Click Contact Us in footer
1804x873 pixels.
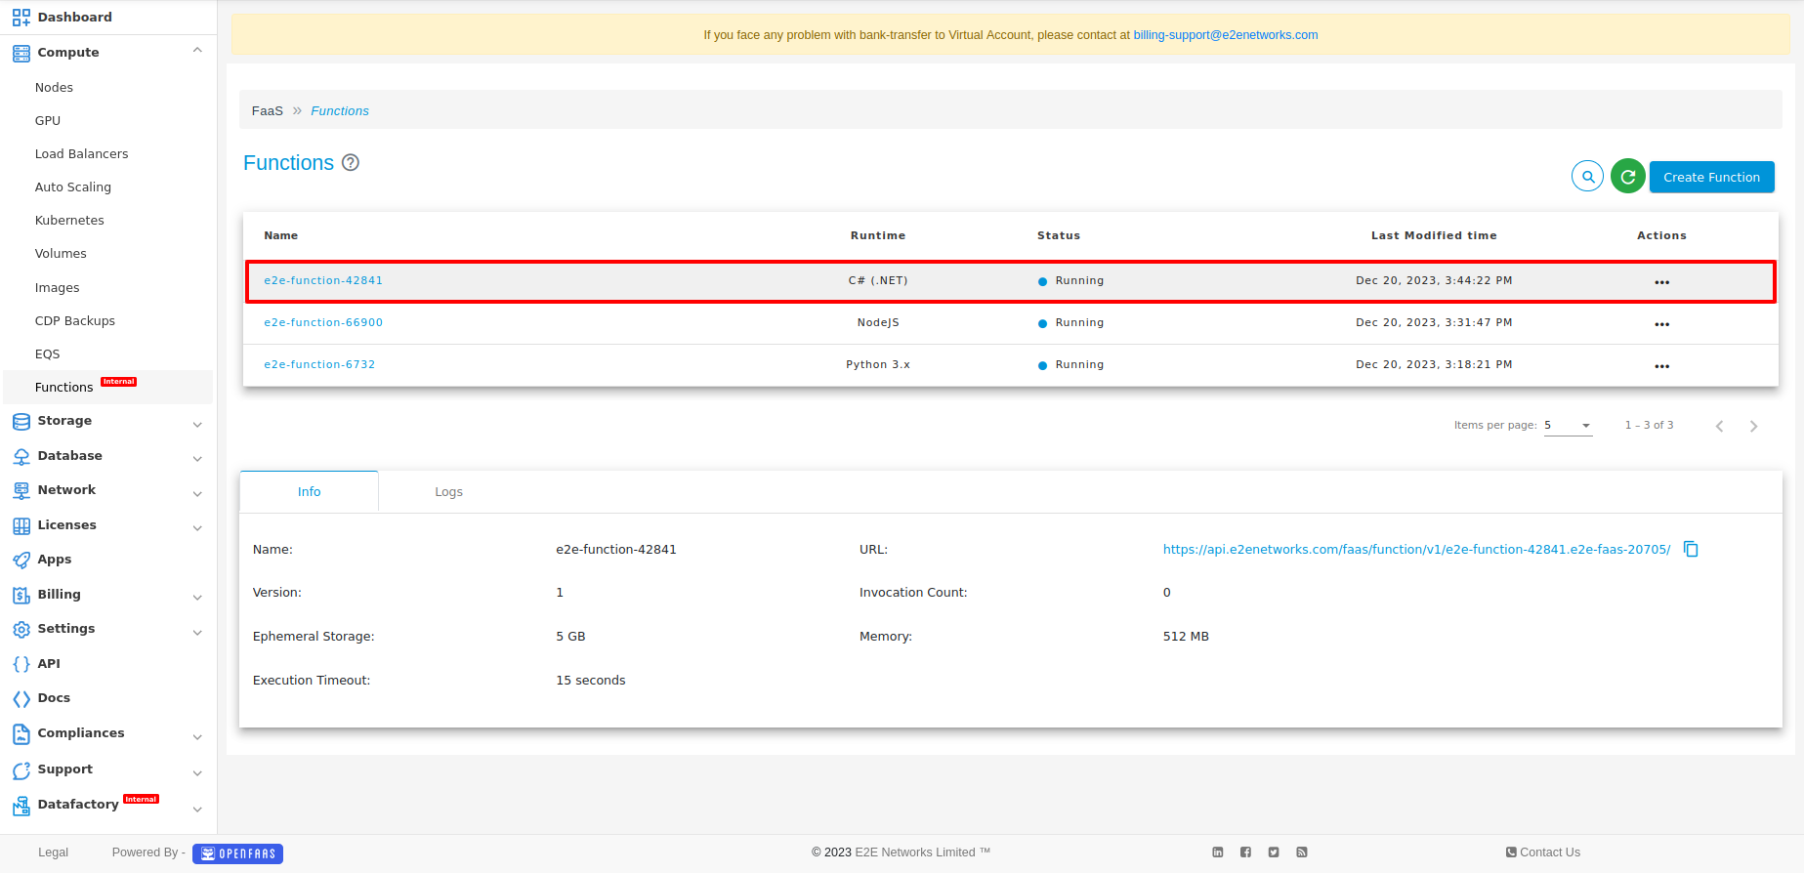point(1543,852)
